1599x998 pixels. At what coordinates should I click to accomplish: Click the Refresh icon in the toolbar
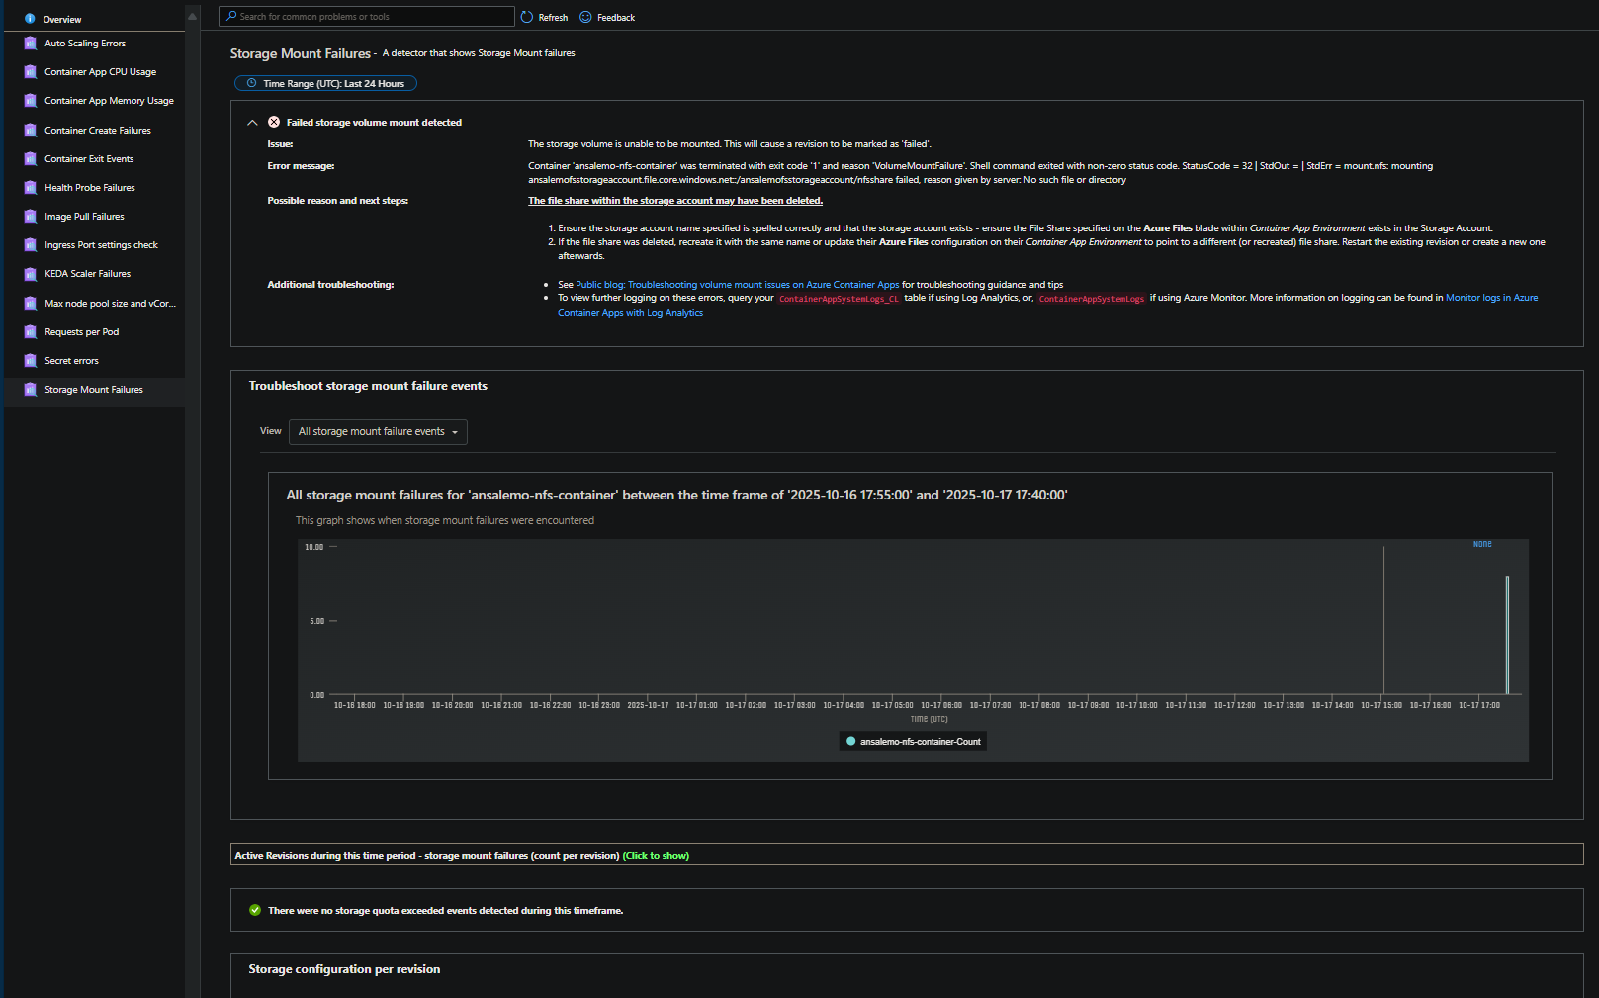[527, 17]
